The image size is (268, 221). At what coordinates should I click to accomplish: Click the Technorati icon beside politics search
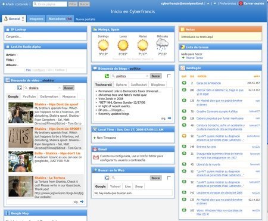click(107, 76)
